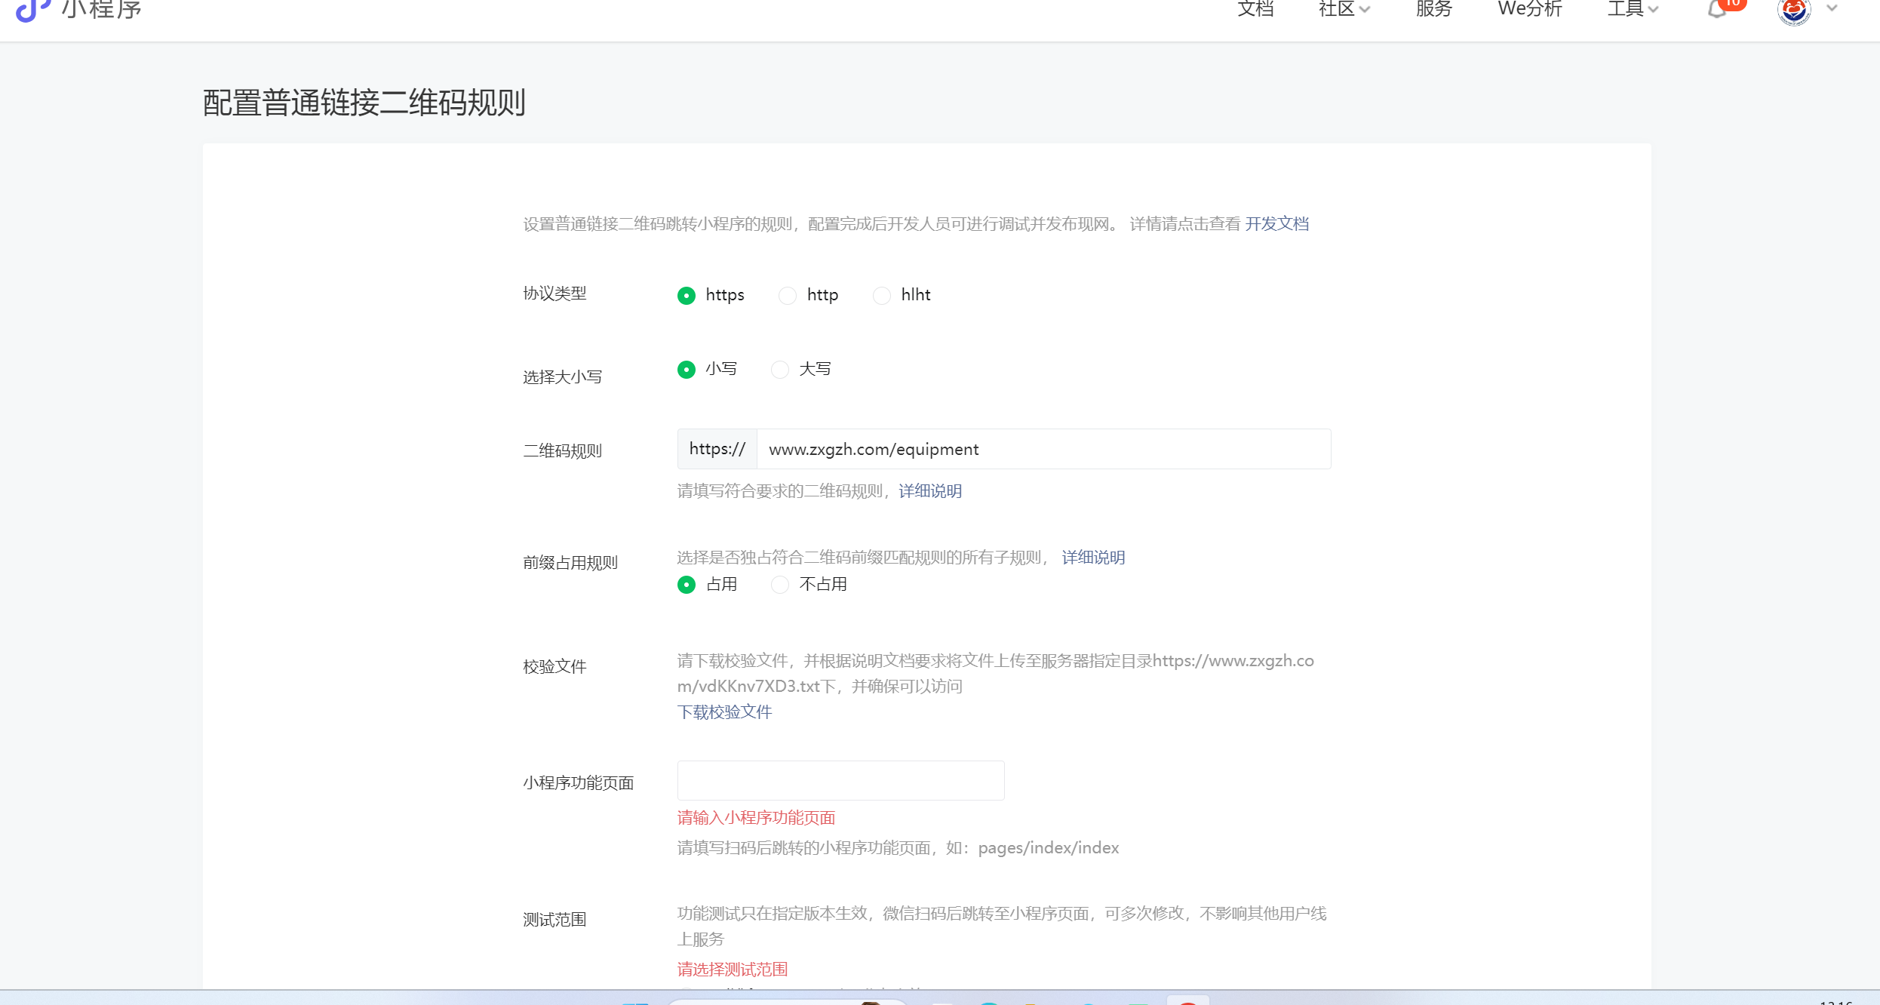
Task: Select the https protocol radio button
Action: point(687,295)
